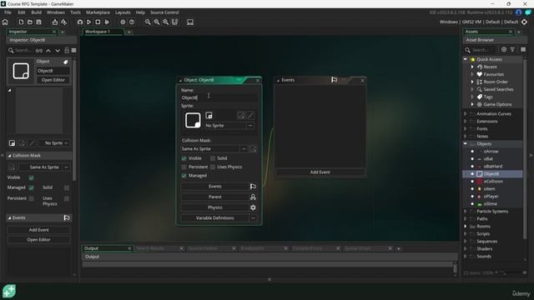Toggle the Managed checkbox in the Inspector
This screenshot has width=534, height=300.
(x=32, y=187)
